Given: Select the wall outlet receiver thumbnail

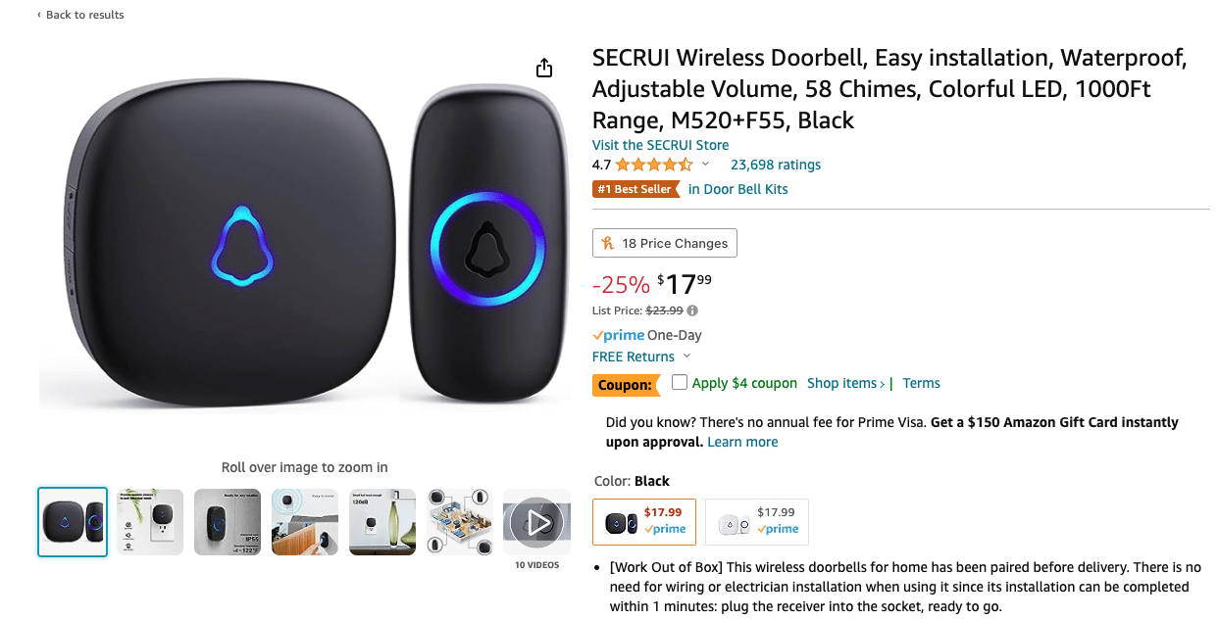Looking at the screenshot, I should coord(149,521).
